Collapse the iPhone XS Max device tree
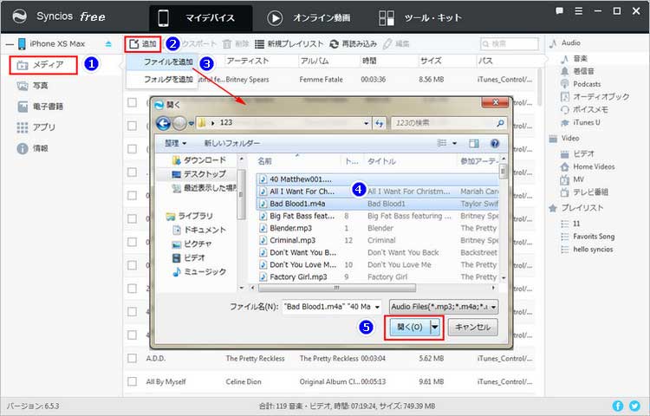Viewport: 650px width, 416px height. 10,44
